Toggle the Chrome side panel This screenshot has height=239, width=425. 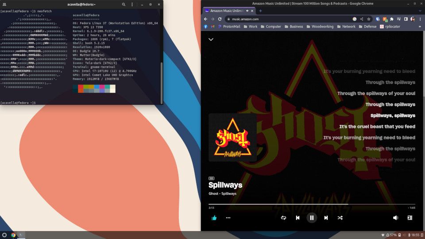tap(406, 19)
